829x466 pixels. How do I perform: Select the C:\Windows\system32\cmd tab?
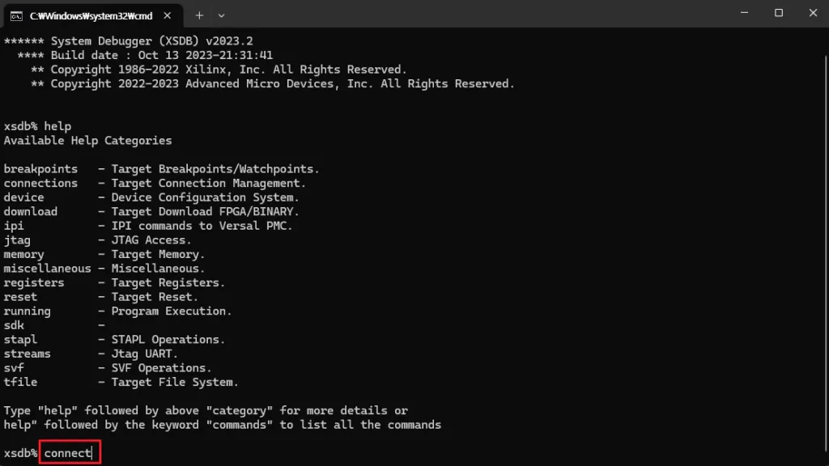[x=89, y=15]
